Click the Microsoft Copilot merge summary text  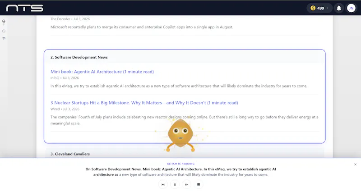pyautogui.click(x=142, y=27)
